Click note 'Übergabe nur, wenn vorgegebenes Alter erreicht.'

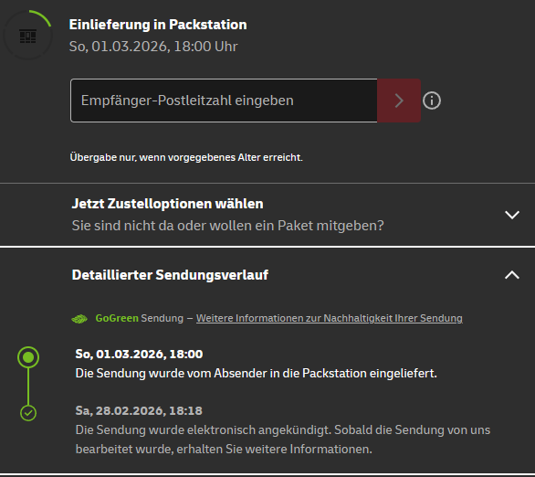click(186, 157)
